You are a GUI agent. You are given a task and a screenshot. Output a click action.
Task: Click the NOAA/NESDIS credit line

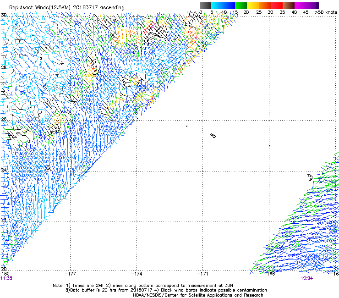coord(198,295)
